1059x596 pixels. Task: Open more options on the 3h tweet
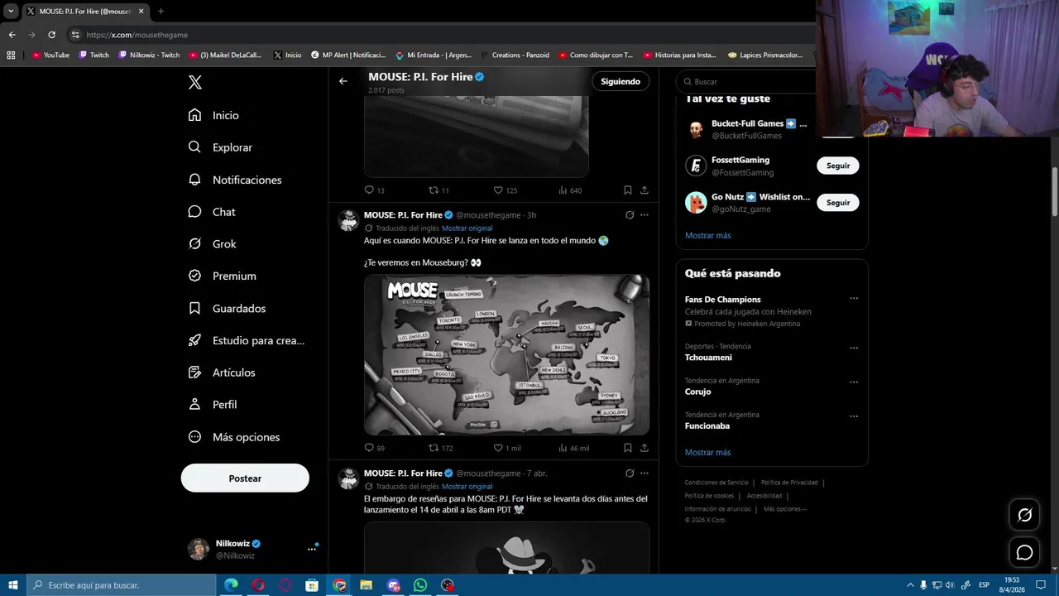pos(645,215)
